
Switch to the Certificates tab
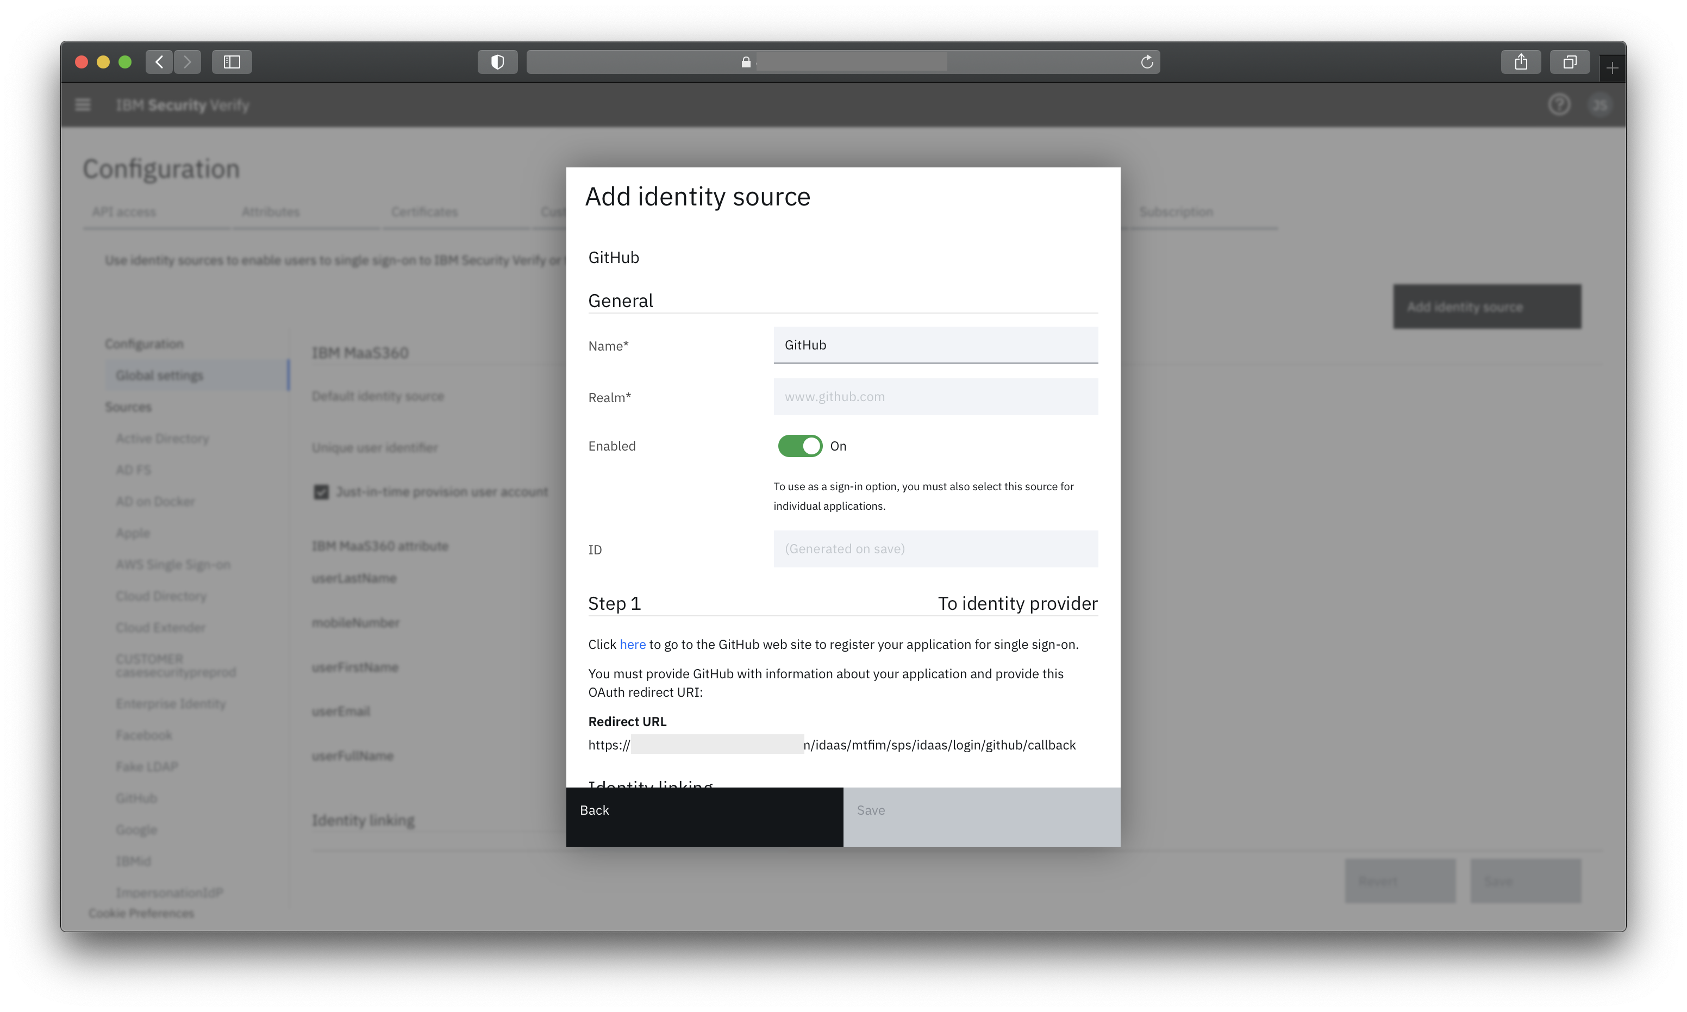click(x=424, y=212)
